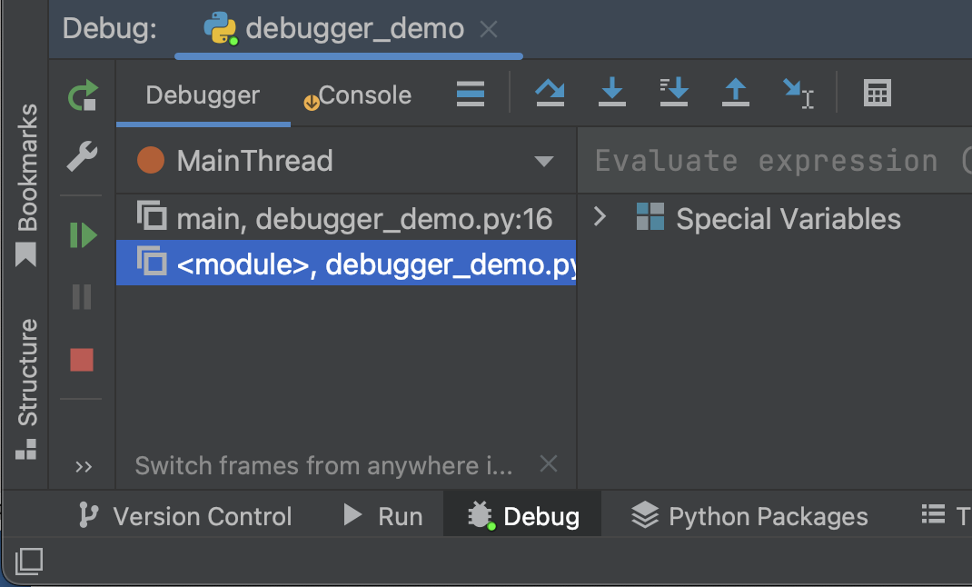Click the Run to Cursor icon

tap(798, 93)
